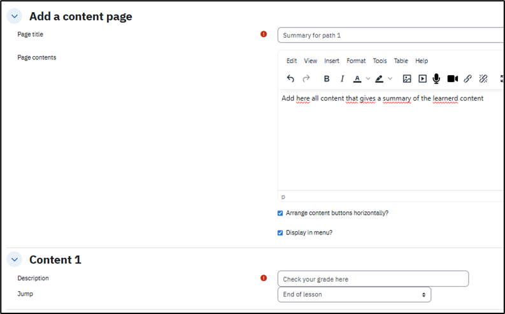Uncheck the Display in menu checkbox

coord(280,233)
